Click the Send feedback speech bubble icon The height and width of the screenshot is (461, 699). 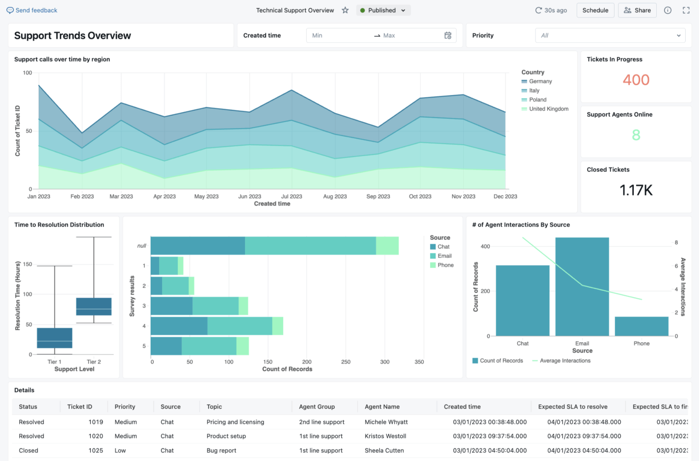click(10, 10)
